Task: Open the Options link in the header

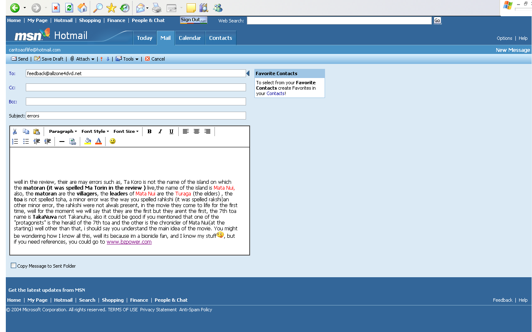Action: pos(505,38)
